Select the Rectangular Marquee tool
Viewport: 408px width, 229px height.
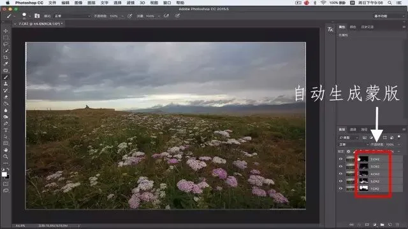[x=6, y=38]
